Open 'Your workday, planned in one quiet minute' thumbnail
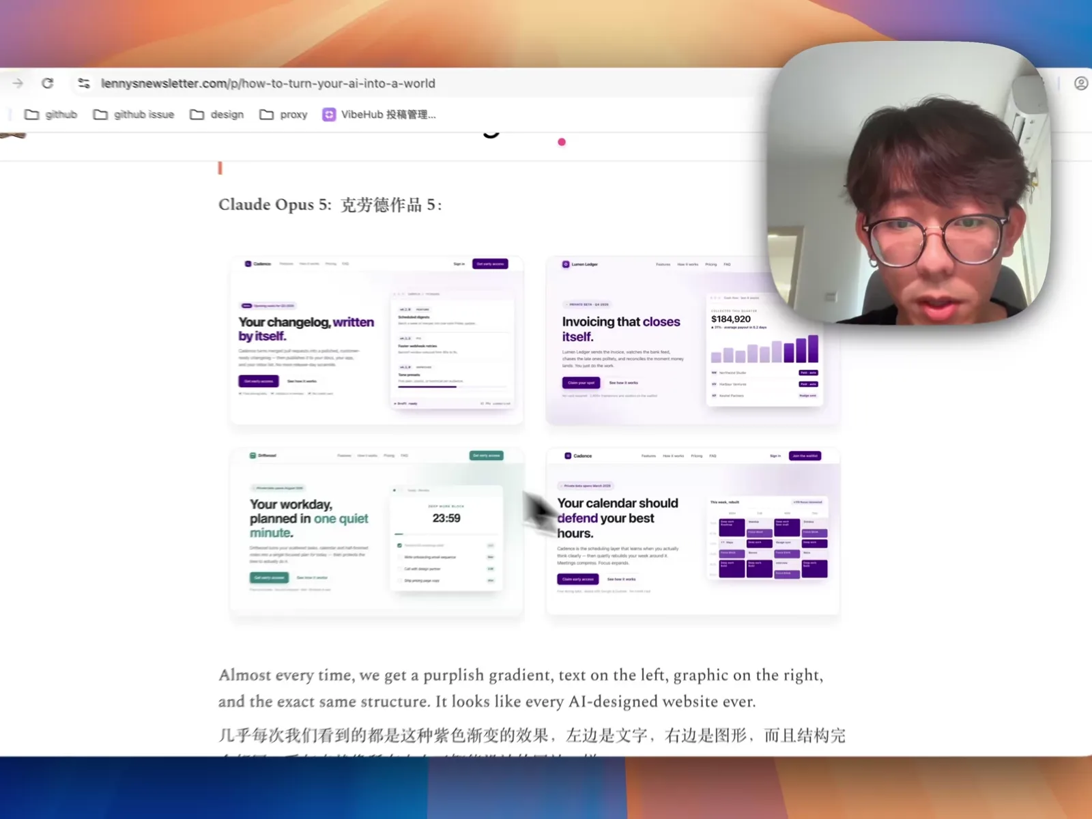The width and height of the screenshot is (1092, 819). click(x=377, y=532)
